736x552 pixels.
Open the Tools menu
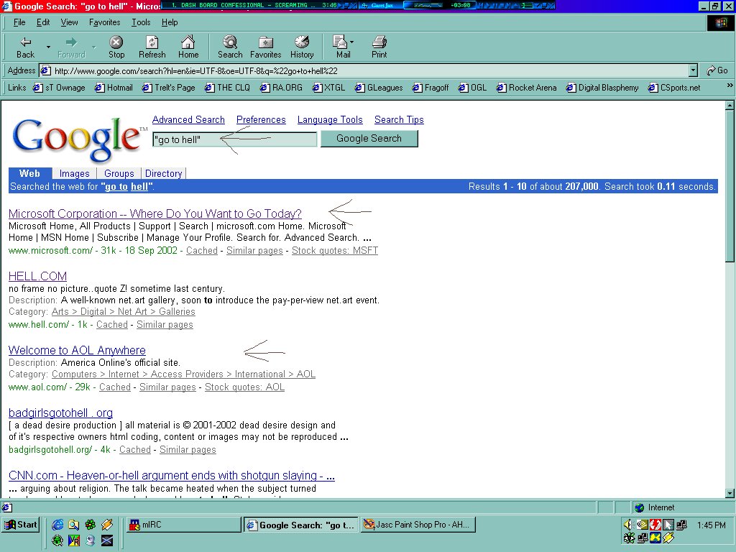click(141, 22)
